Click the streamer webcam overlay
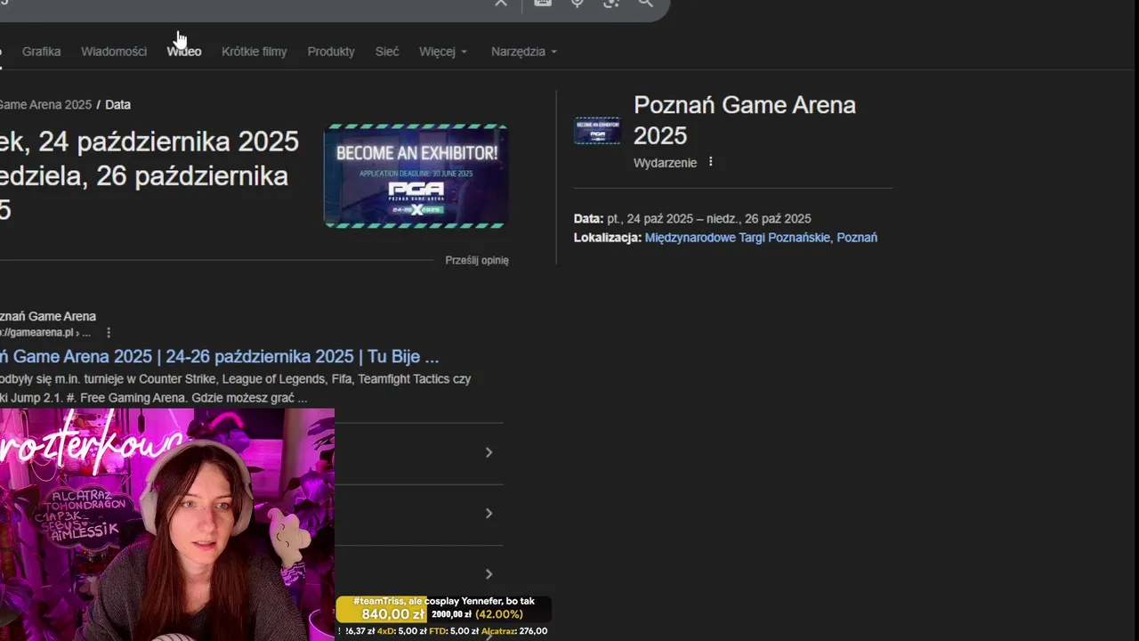This screenshot has height=641, width=1139. (167, 525)
